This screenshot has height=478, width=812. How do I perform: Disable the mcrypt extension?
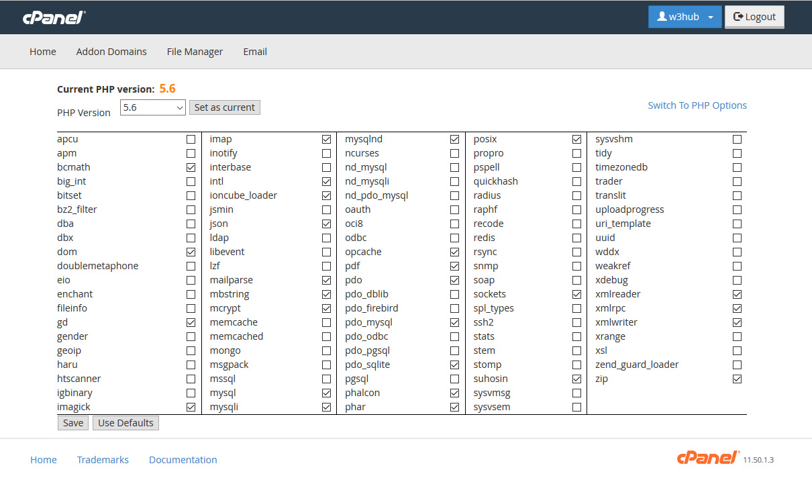(x=327, y=308)
